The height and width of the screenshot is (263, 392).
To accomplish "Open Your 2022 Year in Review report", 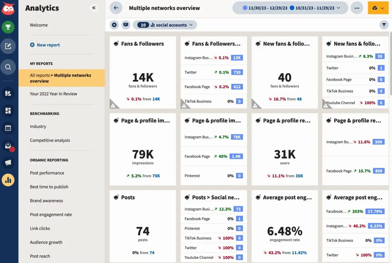I will point(53,94).
